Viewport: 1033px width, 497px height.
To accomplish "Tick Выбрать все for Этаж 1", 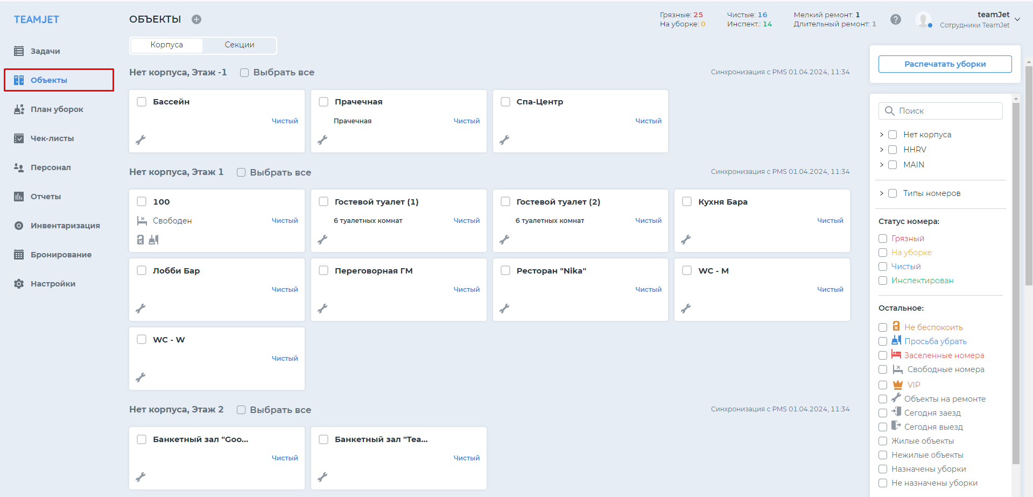I will pos(241,172).
